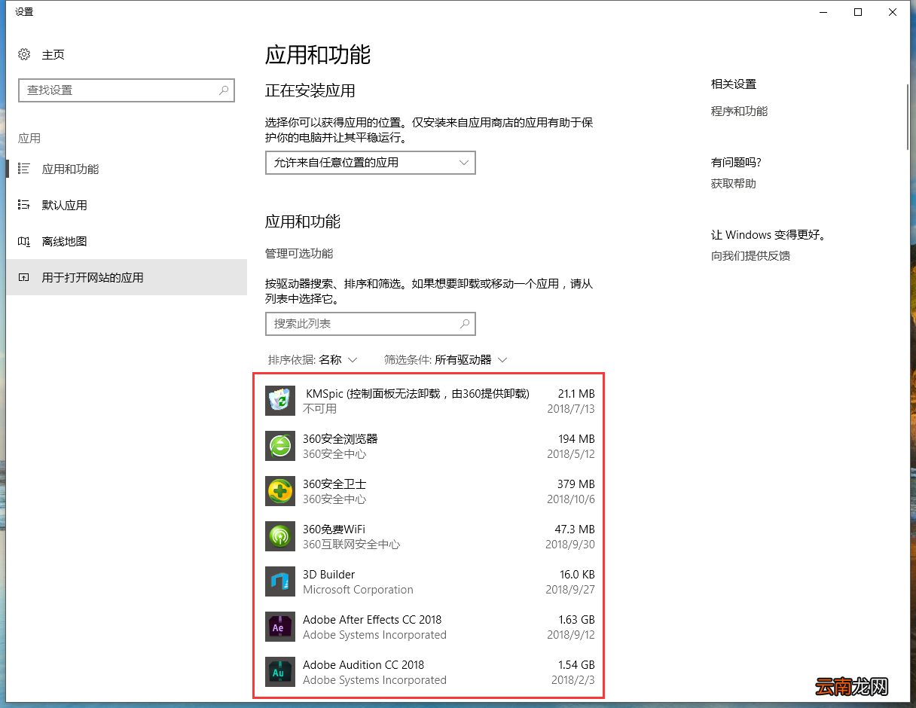Select 默认应用 in the sidebar

[x=127, y=205]
